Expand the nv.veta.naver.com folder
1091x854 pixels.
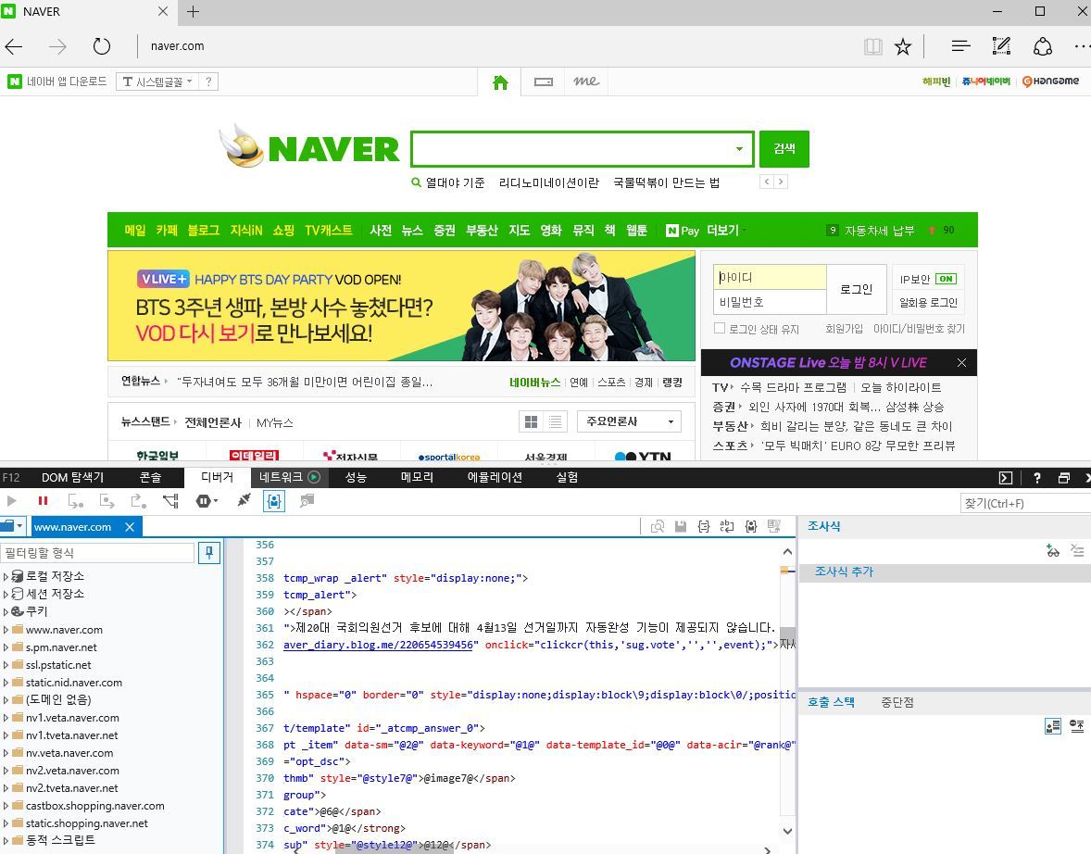pos(6,753)
